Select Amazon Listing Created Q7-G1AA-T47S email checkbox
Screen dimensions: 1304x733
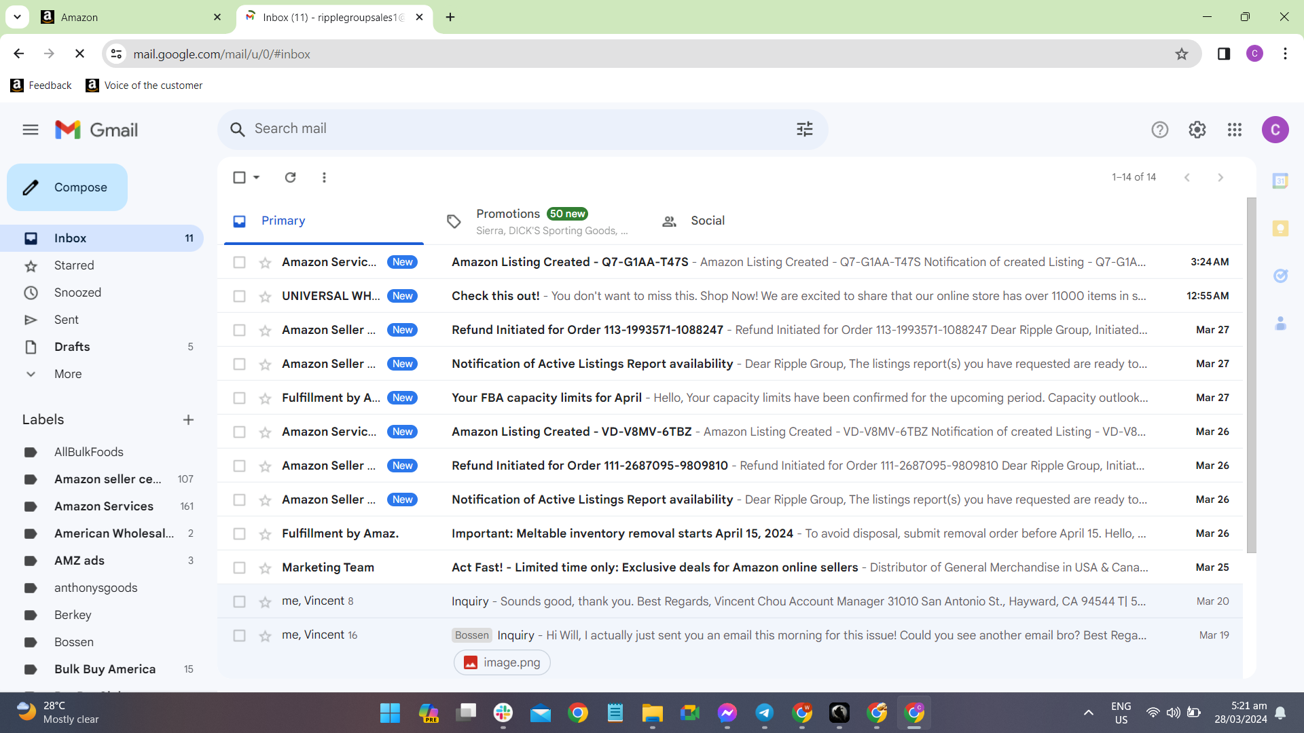(x=239, y=262)
